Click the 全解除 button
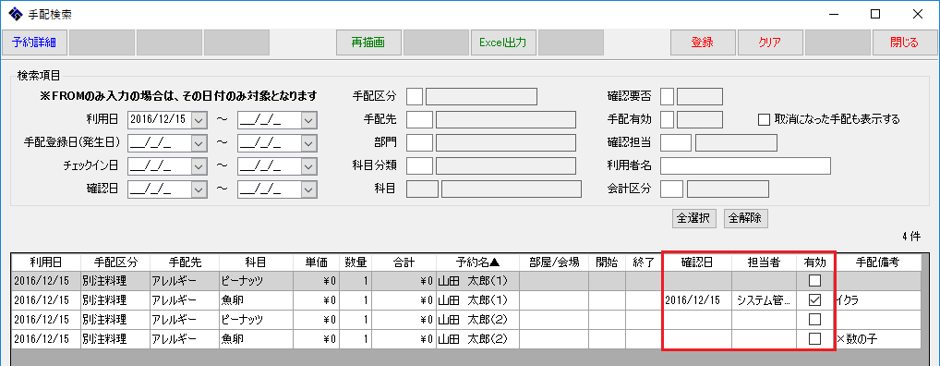Screen dimensions: 940x366 click(x=745, y=218)
